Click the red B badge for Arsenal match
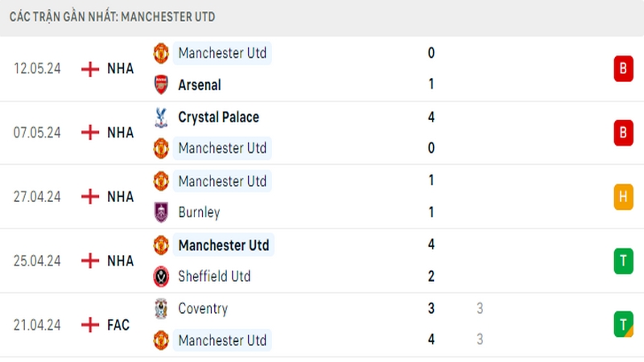644x362 pixels. [623, 68]
